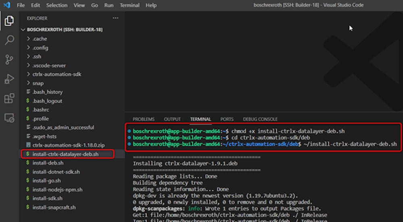
Task: Open the .bashrc file
Action: pyautogui.click(x=41, y=110)
